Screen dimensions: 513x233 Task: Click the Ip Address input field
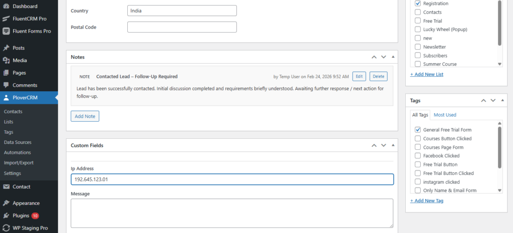[x=232, y=179]
